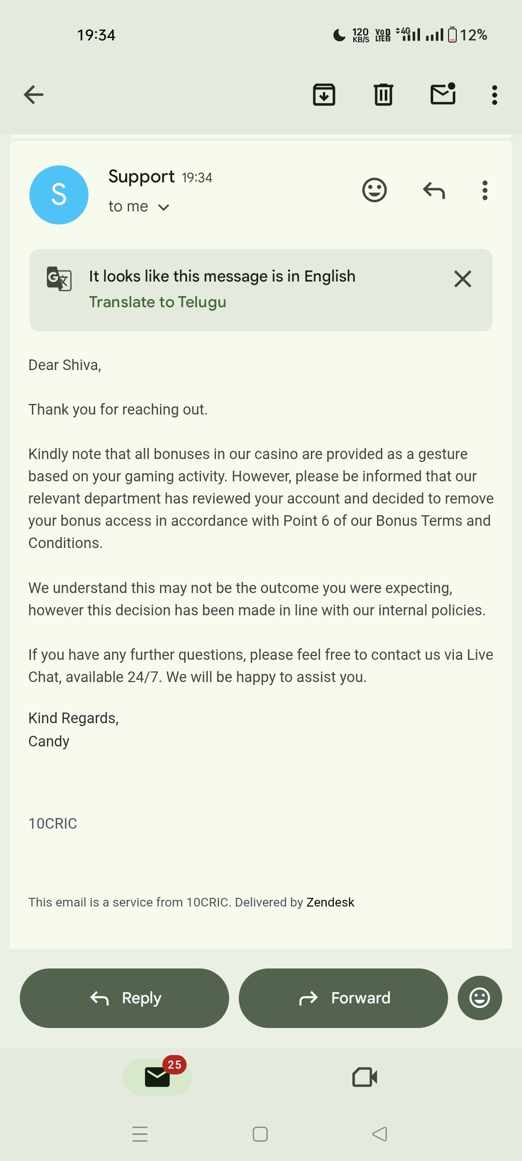
Task: Tap the Reply button
Action: 124,998
